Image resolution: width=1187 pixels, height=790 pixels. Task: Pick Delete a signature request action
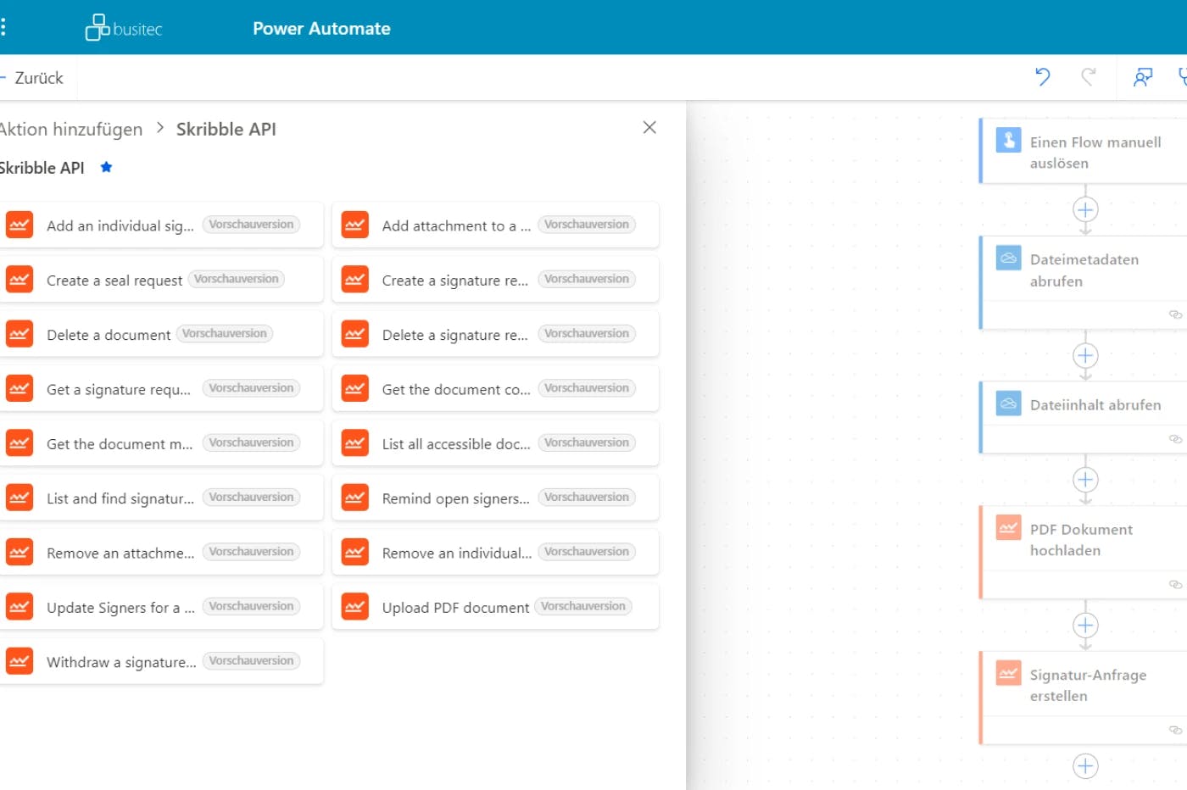495,334
